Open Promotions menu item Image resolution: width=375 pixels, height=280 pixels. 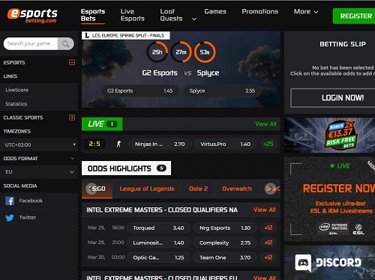(260, 11)
